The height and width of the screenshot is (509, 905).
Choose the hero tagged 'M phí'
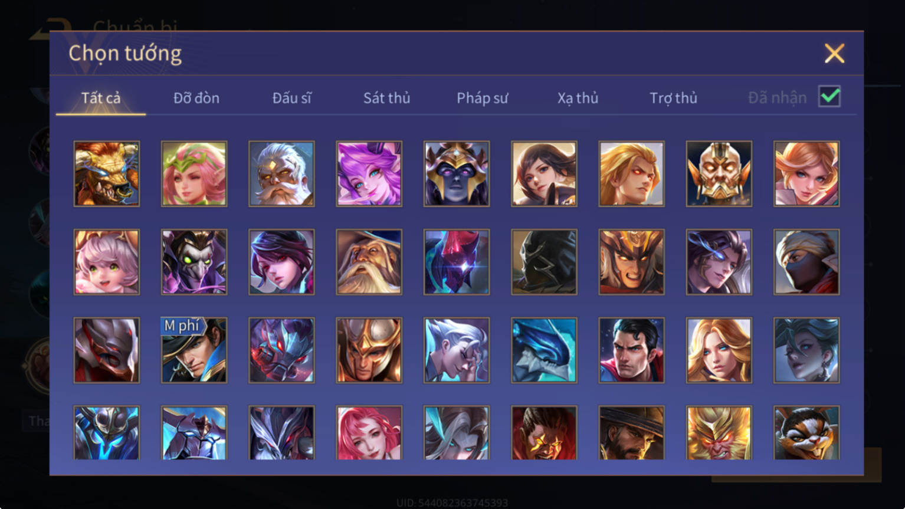(194, 350)
